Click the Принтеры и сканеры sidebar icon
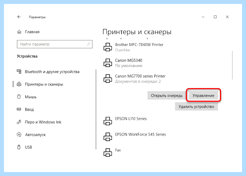The height and width of the screenshot is (176, 246). pyautogui.click(x=19, y=84)
